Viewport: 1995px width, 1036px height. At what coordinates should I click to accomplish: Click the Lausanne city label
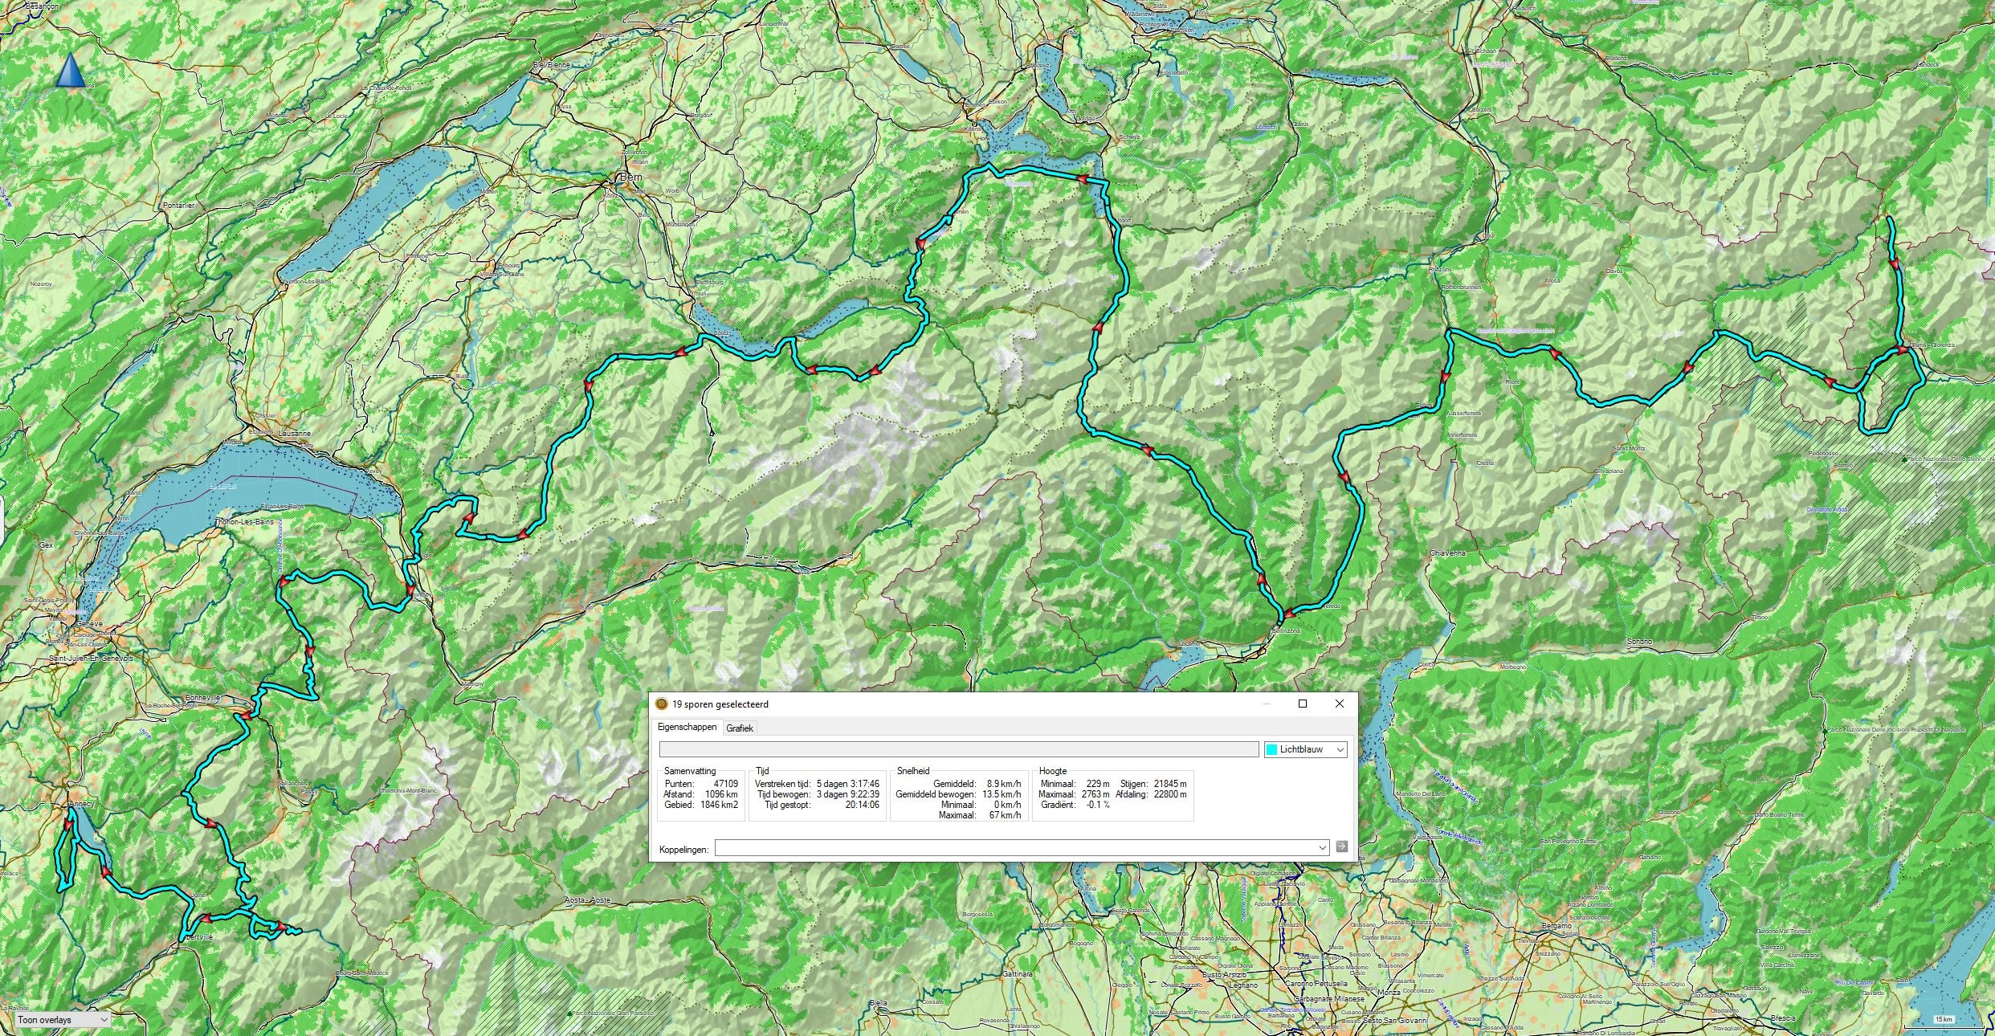pyautogui.click(x=295, y=433)
